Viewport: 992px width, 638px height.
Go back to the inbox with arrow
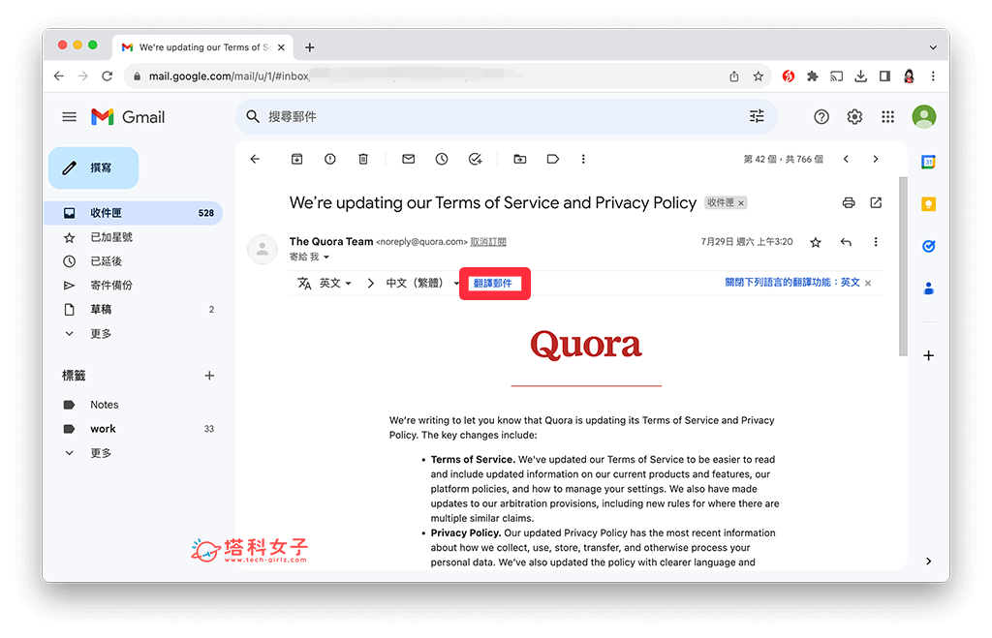(x=255, y=160)
